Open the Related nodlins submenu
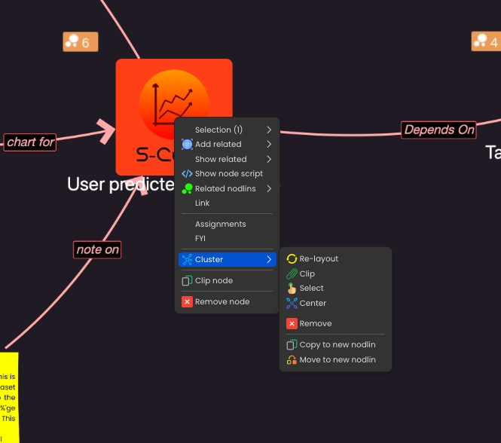The image size is (501, 443). tap(226, 189)
